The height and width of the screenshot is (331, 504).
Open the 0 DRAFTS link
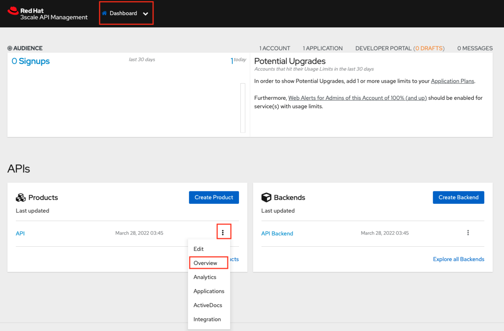[429, 48]
